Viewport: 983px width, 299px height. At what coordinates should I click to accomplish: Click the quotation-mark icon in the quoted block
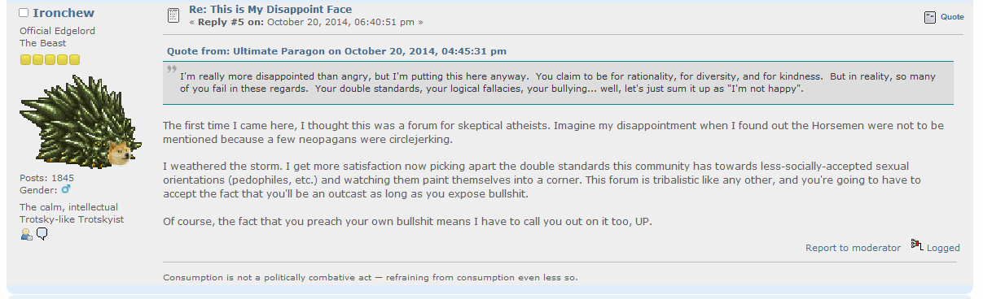pos(171,70)
